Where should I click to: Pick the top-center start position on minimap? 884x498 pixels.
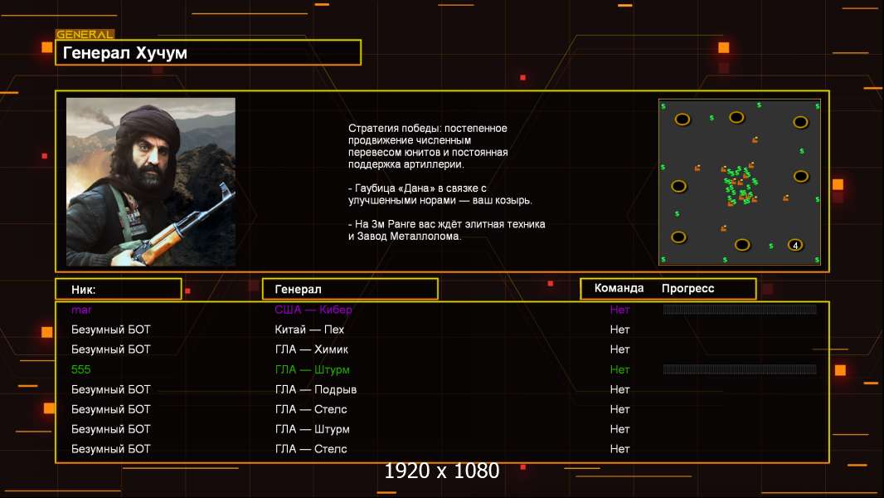[x=736, y=117]
